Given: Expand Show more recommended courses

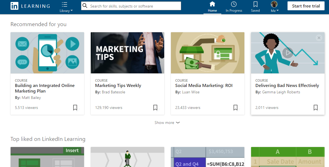Looking at the screenshot, I should click(x=167, y=123).
